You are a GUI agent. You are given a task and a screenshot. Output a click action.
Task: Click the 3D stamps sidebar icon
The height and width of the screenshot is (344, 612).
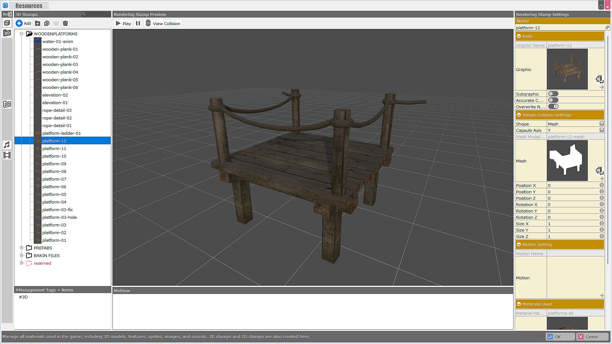pos(7,33)
